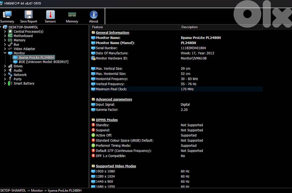Select the Max. Vertical Size: row
Viewport: 292px width, 193px height.
pos(176,69)
